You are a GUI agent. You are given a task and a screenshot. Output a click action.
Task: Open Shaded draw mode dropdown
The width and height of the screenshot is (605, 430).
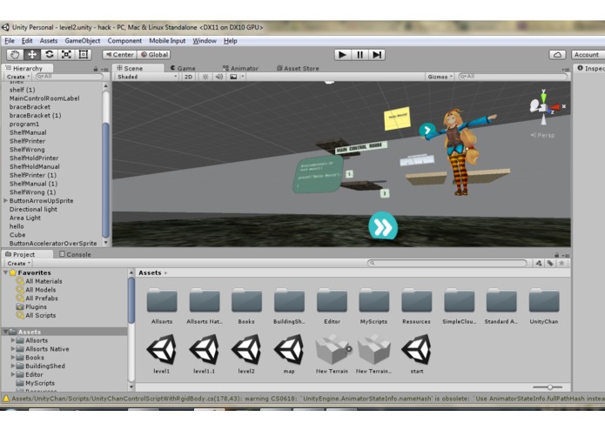tap(147, 77)
